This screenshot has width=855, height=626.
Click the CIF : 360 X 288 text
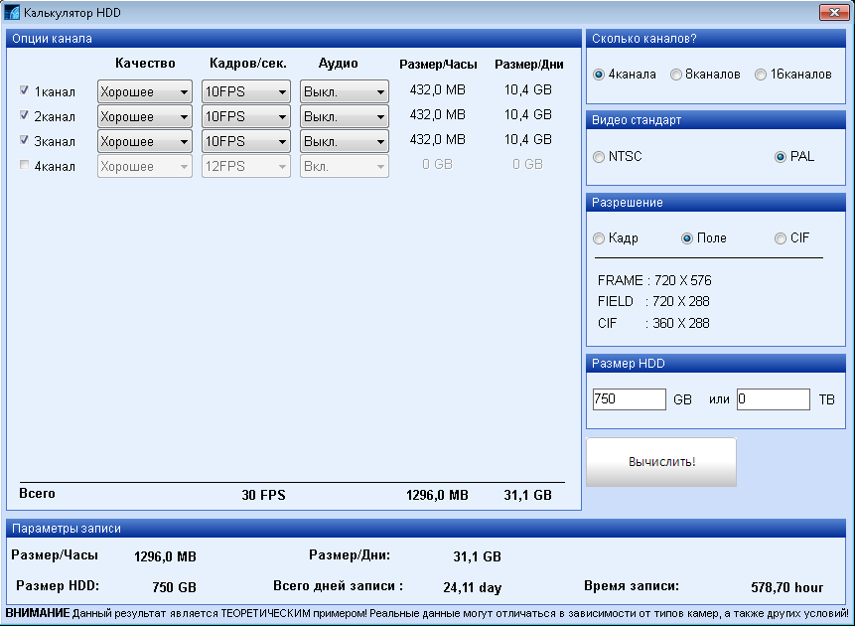(653, 323)
